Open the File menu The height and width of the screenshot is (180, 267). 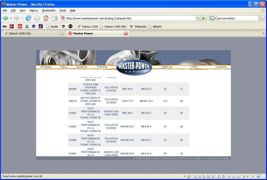pyautogui.click(x=5, y=10)
